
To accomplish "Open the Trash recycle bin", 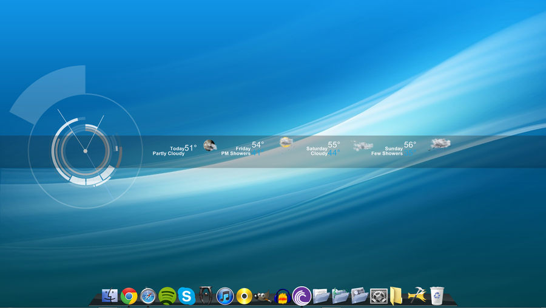I will tap(437, 296).
